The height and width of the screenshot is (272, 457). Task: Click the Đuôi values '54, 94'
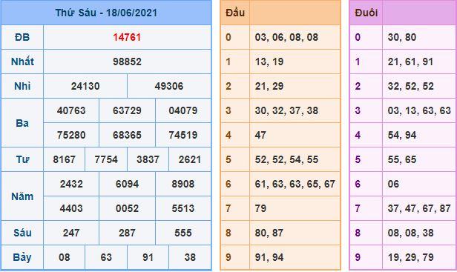(401, 135)
